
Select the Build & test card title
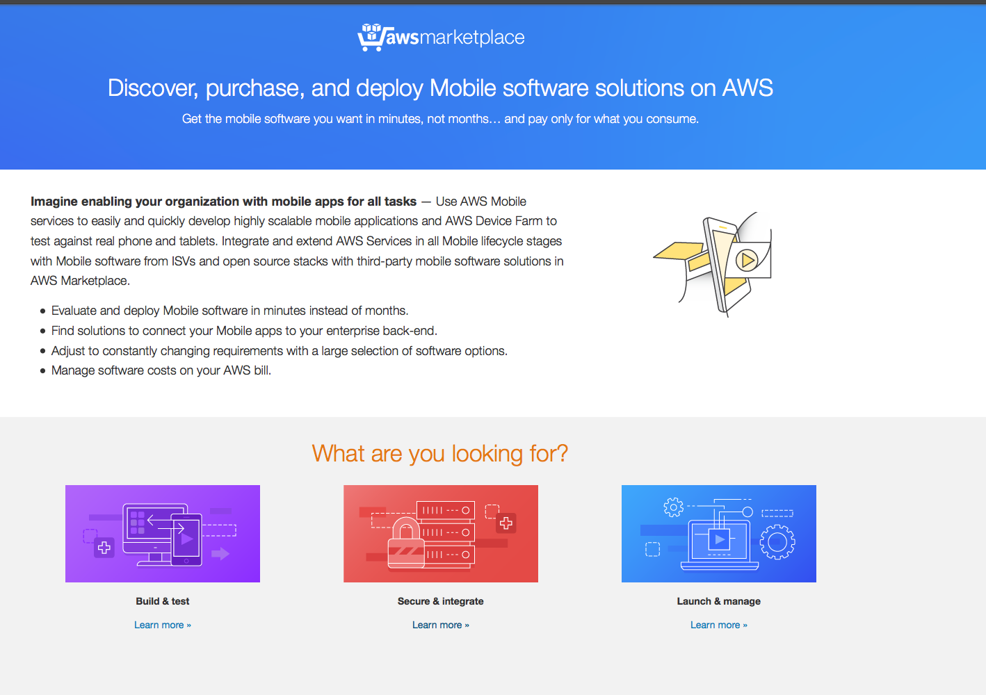tap(163, 601)
